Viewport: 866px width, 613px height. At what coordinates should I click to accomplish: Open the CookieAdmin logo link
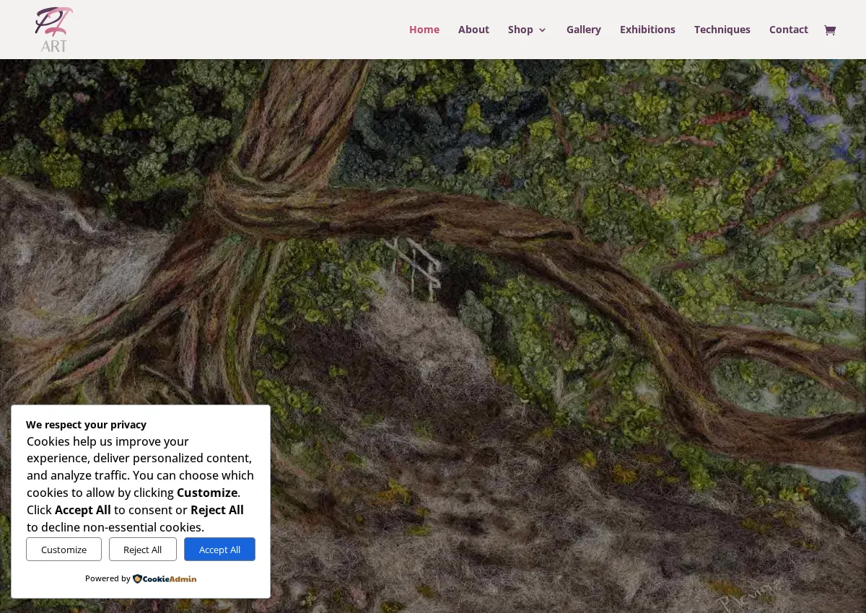(165, 578)
